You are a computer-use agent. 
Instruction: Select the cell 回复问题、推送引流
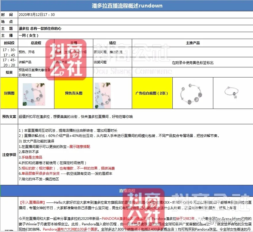113,52
